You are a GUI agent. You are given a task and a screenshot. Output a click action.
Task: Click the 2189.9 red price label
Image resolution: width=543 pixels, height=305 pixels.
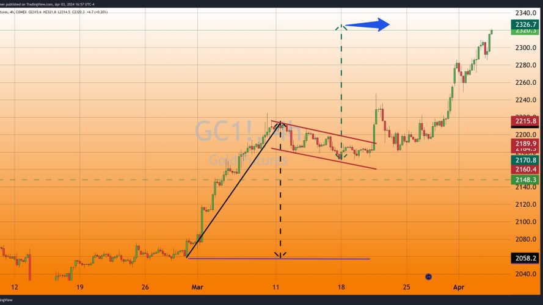(x=525, y=143)
